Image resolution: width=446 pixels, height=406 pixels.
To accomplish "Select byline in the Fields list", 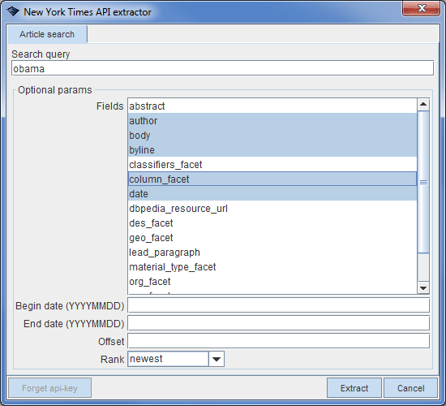I will 272,150.
